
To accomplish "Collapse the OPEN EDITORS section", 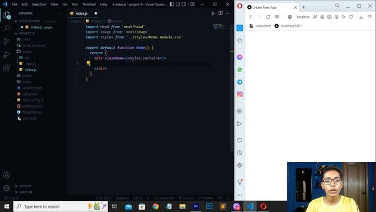I will click(x=29, y=21).
